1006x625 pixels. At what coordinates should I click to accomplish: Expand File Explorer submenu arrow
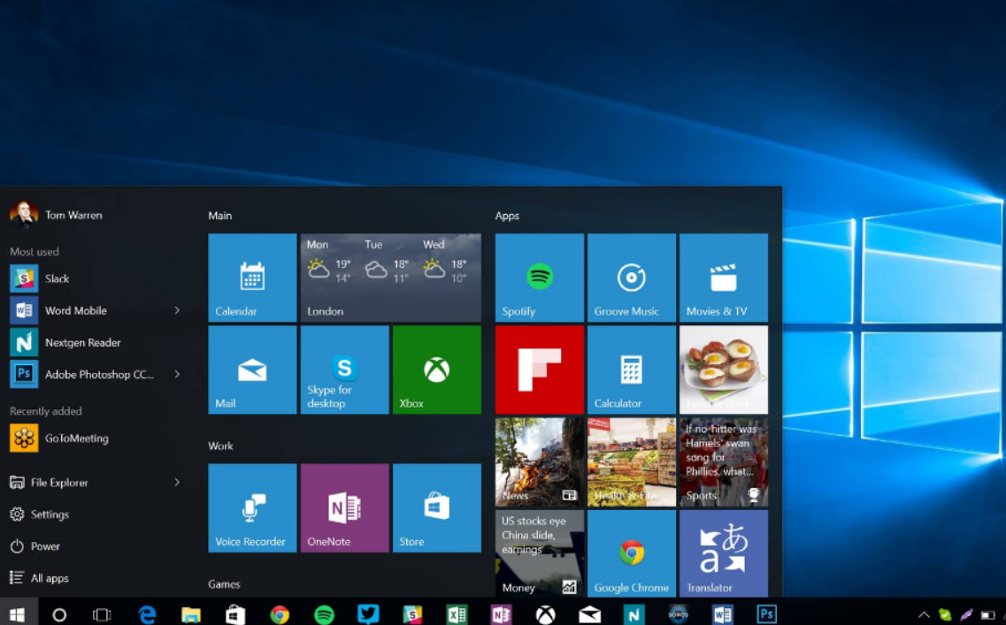click(x=177, y=482)
